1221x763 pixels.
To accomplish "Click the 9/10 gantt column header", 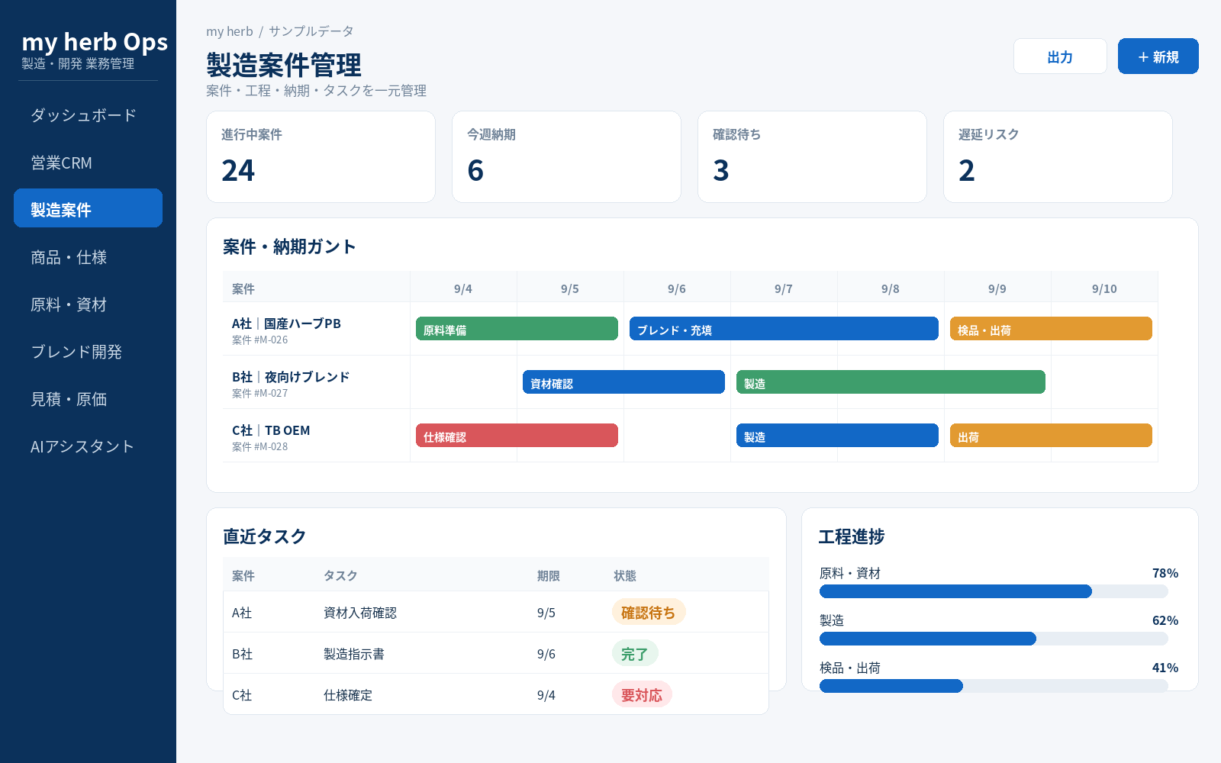I will 1104,288.
